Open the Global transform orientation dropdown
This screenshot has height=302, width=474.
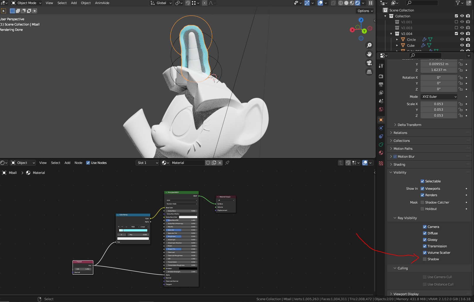pos(161,3)
